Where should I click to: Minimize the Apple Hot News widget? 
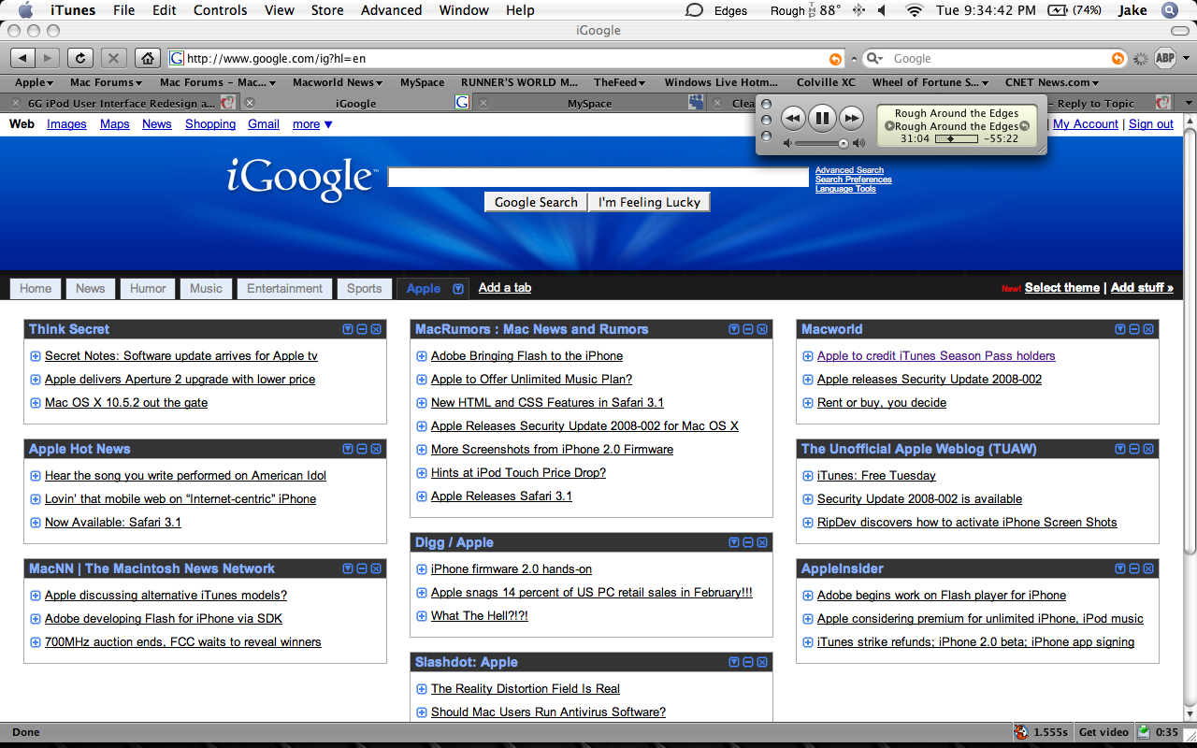362,449
